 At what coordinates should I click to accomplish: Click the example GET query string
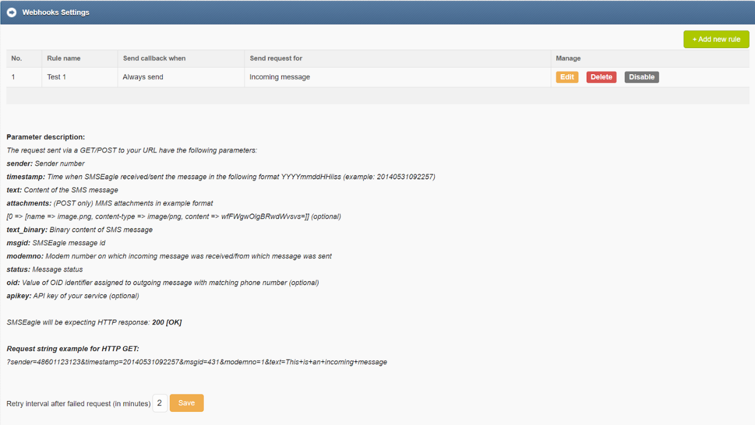click(x=197, y=362)
